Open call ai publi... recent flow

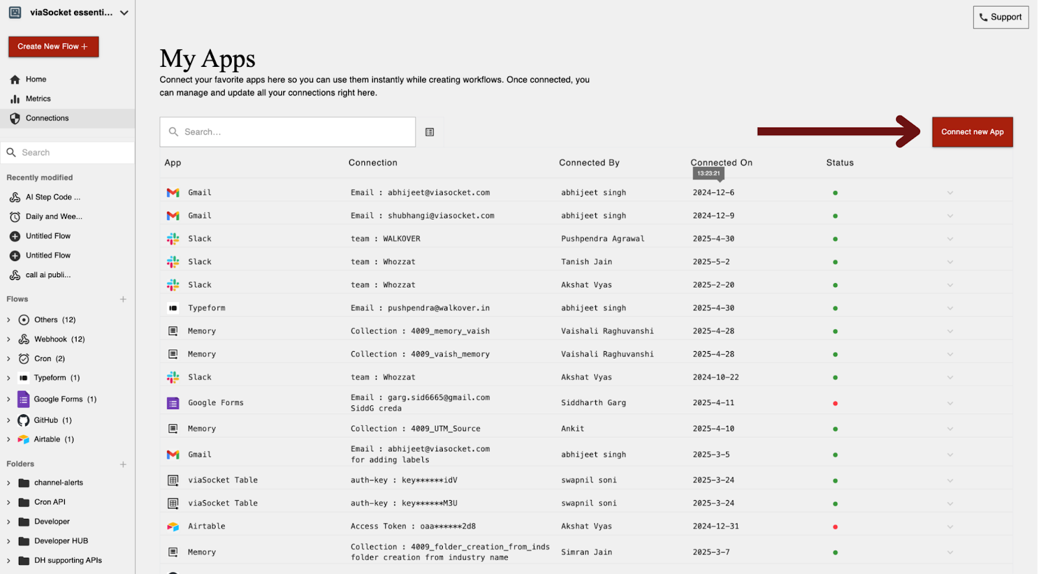(x=48, y=275)
